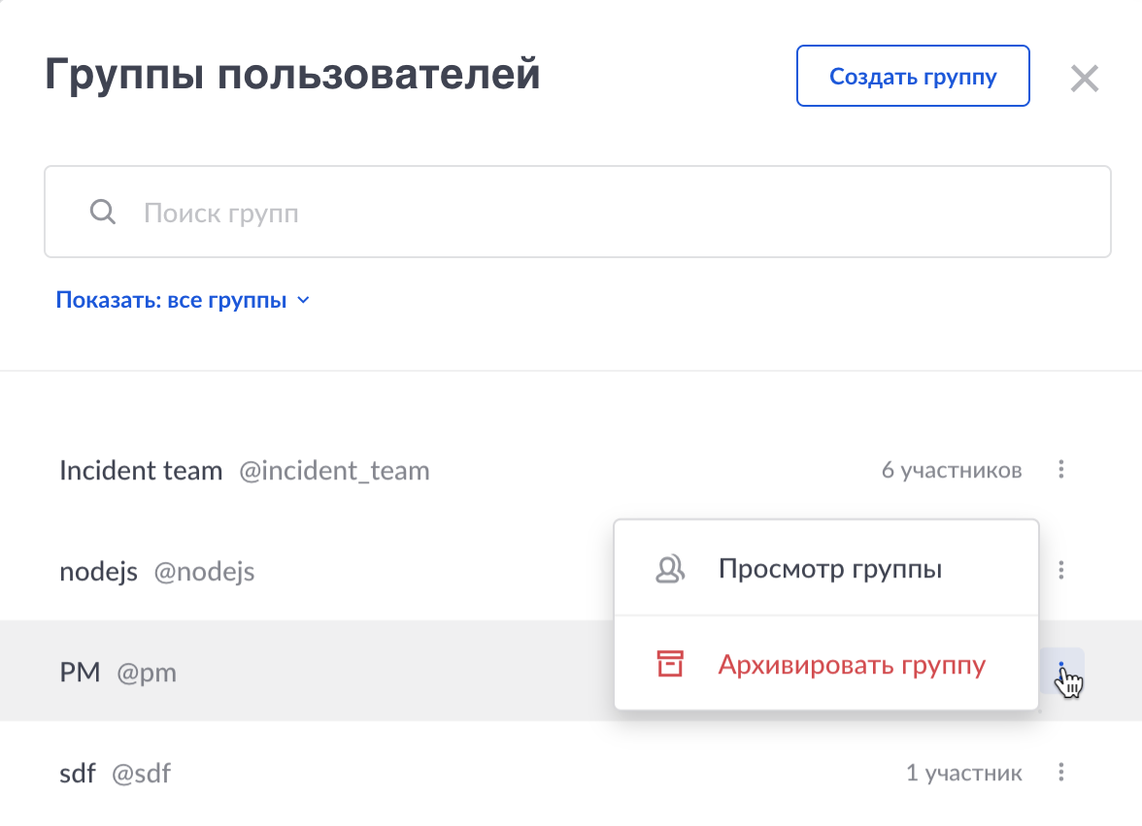This screenshot has width=1142, height=826.
Task: Open the three-dot menu for nodejs group
Action: tap(1061, 571)
